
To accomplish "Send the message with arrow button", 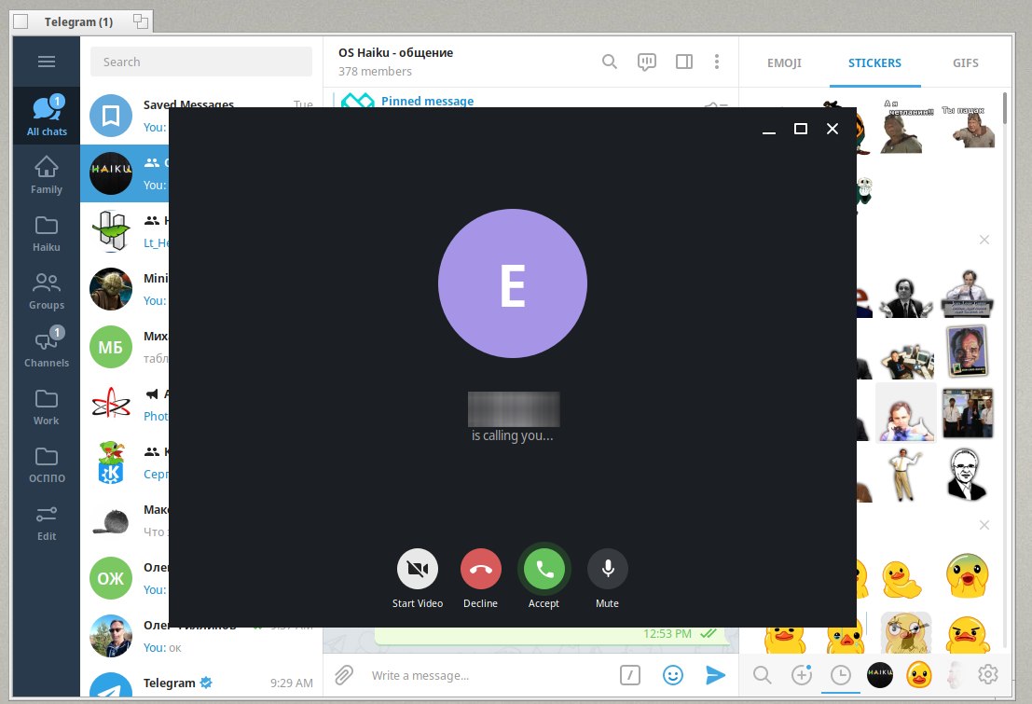I will (715, 675).
